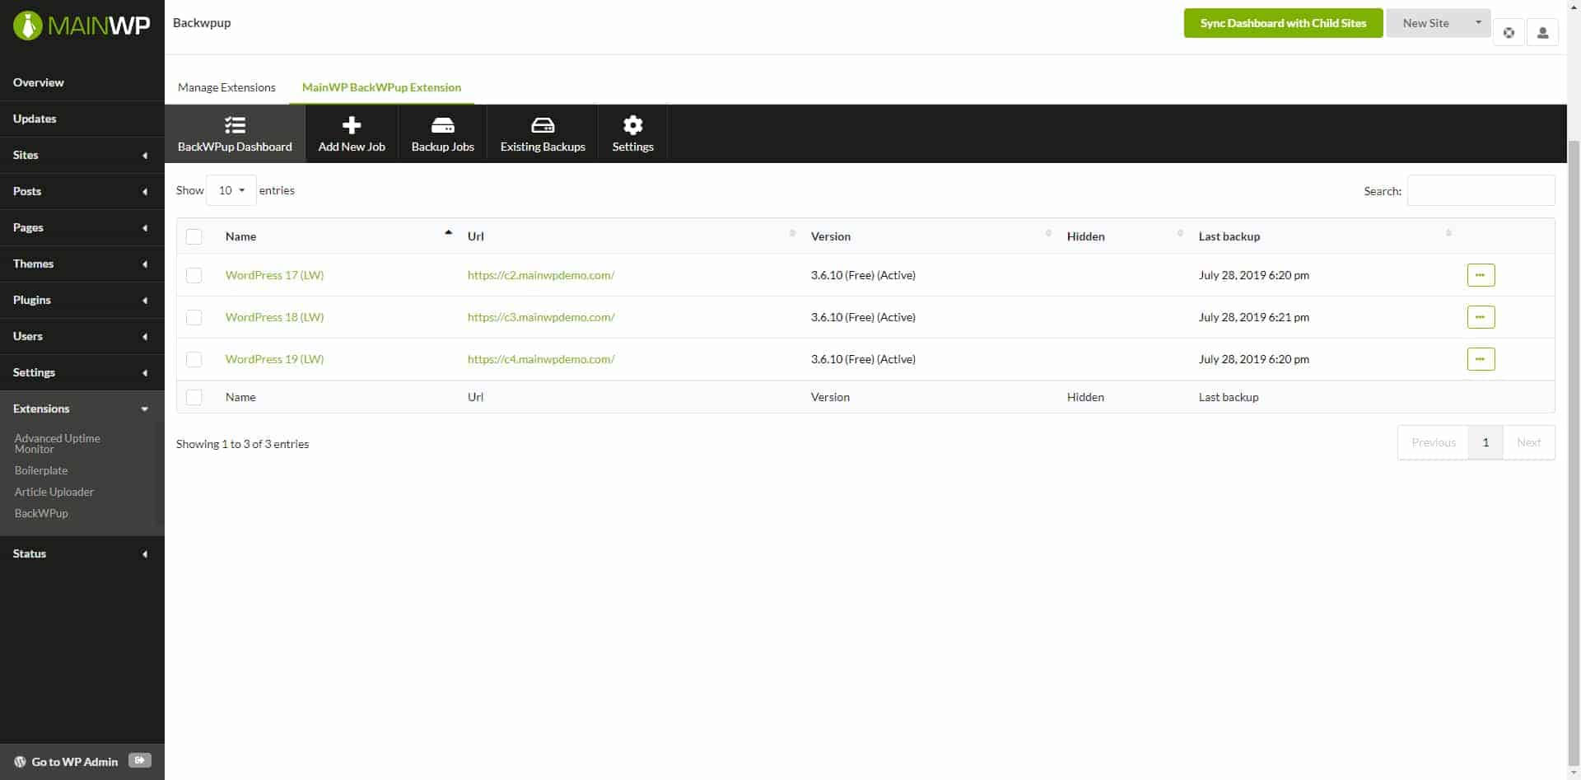Open Backup Jobs via its drive icon

[442, 124]
